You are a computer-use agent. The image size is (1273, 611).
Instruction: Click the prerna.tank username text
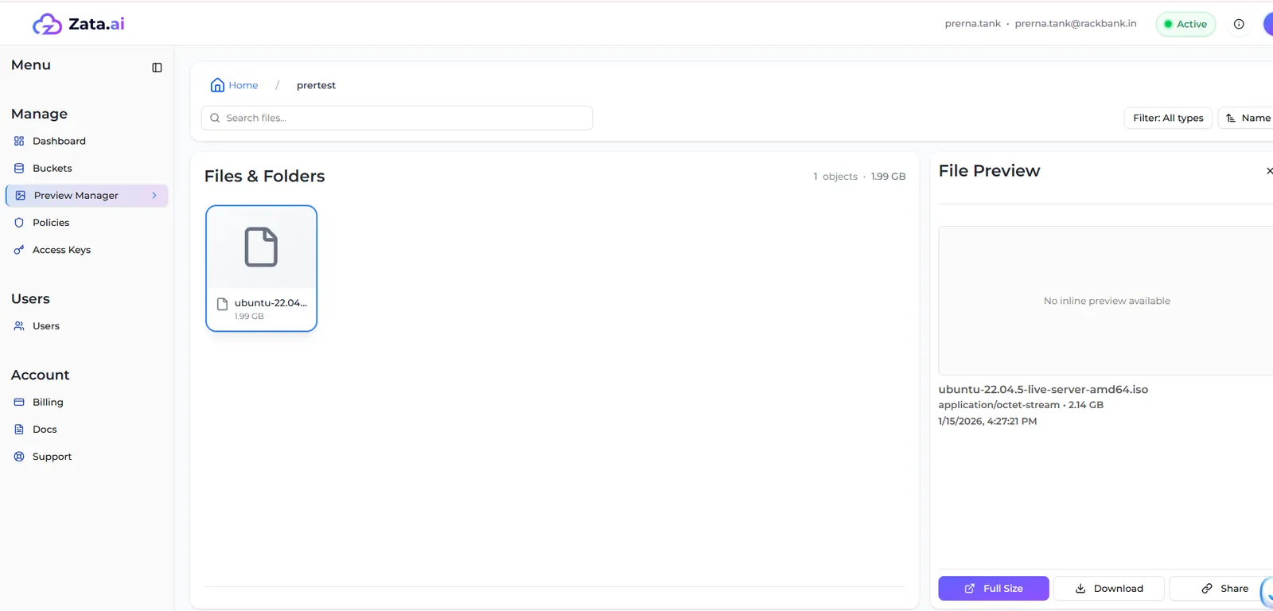point(972,24)
